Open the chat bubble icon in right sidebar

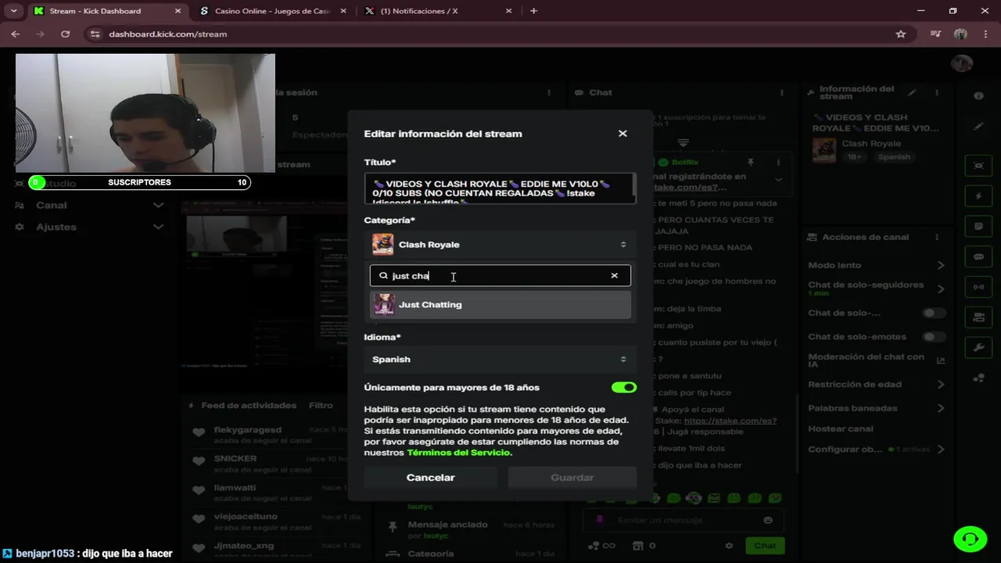[x=978, y=256]
